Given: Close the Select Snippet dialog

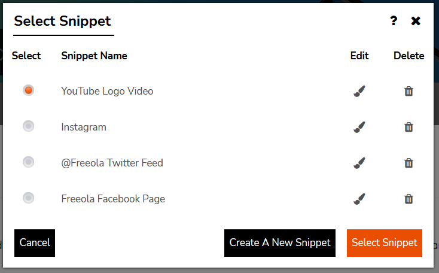Looking at the screenshot, I should [416, 21].
